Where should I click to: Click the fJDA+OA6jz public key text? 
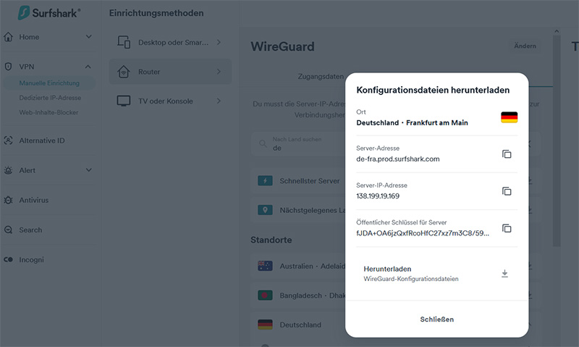coord(423,233)
